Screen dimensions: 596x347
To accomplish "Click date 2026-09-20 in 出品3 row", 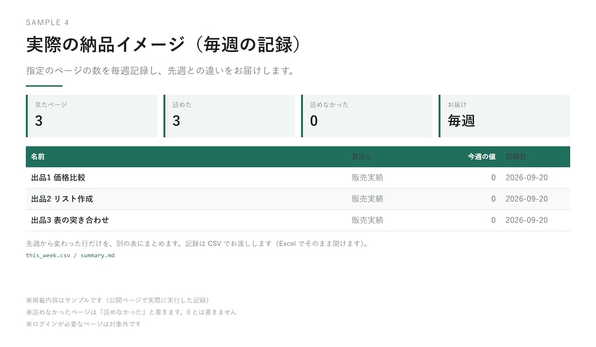I will [x=527, y=220].
